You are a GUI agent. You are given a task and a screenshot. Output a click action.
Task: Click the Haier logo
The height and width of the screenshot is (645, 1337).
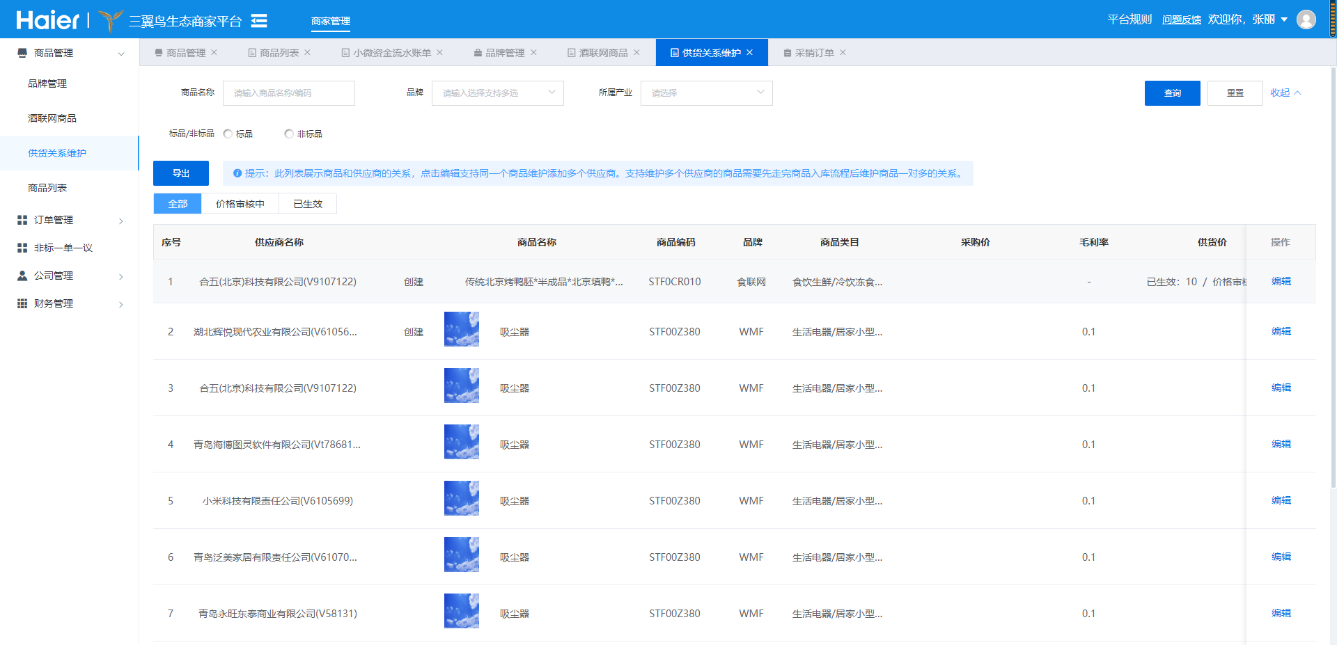point(47,20)
